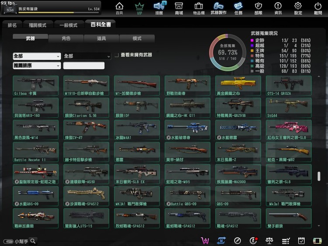Click the weapon list scrollbar handle

[319, 177]
